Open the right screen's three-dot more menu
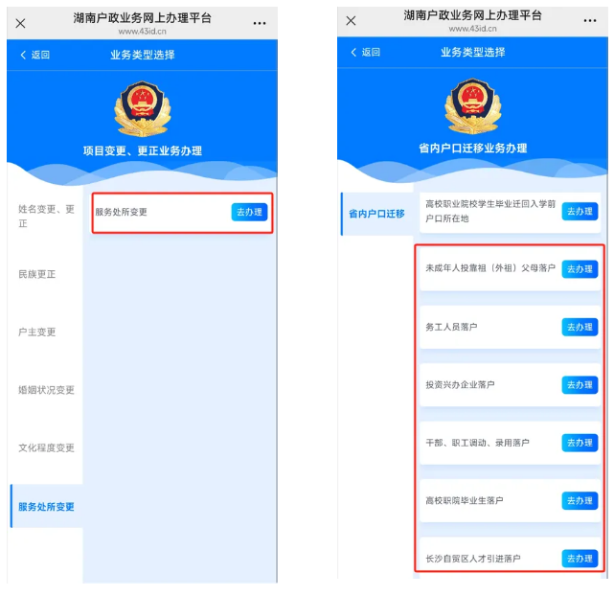This screenshot has height=596, width=614. click(590, 21)
